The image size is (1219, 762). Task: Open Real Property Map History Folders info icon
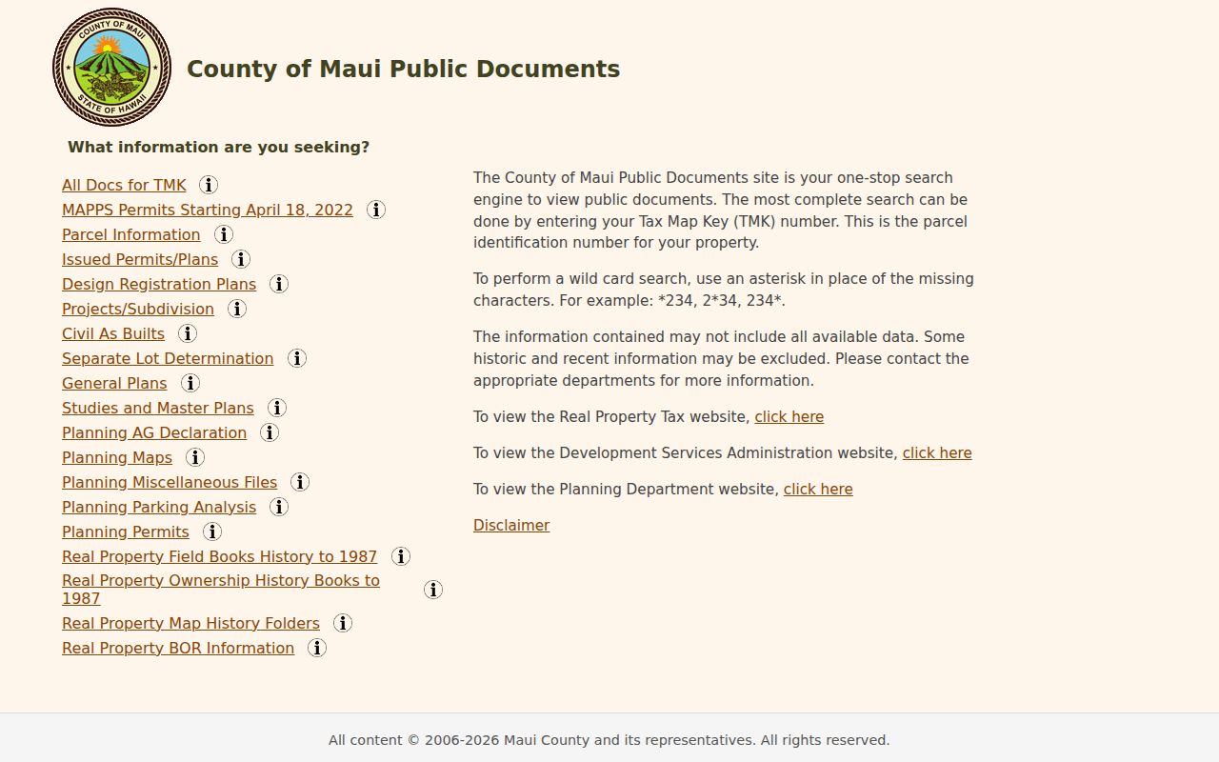[343, 623]
